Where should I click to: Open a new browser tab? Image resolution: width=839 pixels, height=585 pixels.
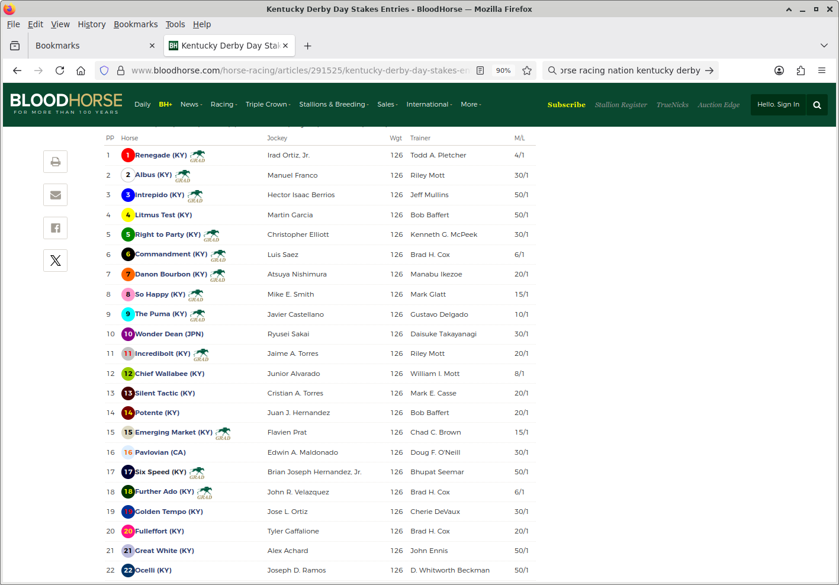point(307,46)
